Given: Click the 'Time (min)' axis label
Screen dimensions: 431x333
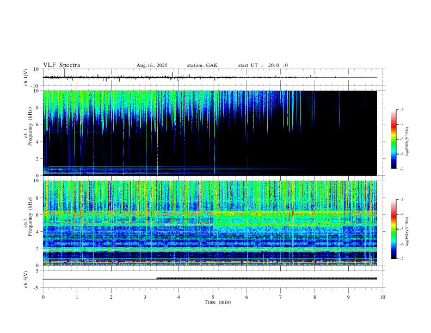Looking at the screenshot, I should [218, 302].
